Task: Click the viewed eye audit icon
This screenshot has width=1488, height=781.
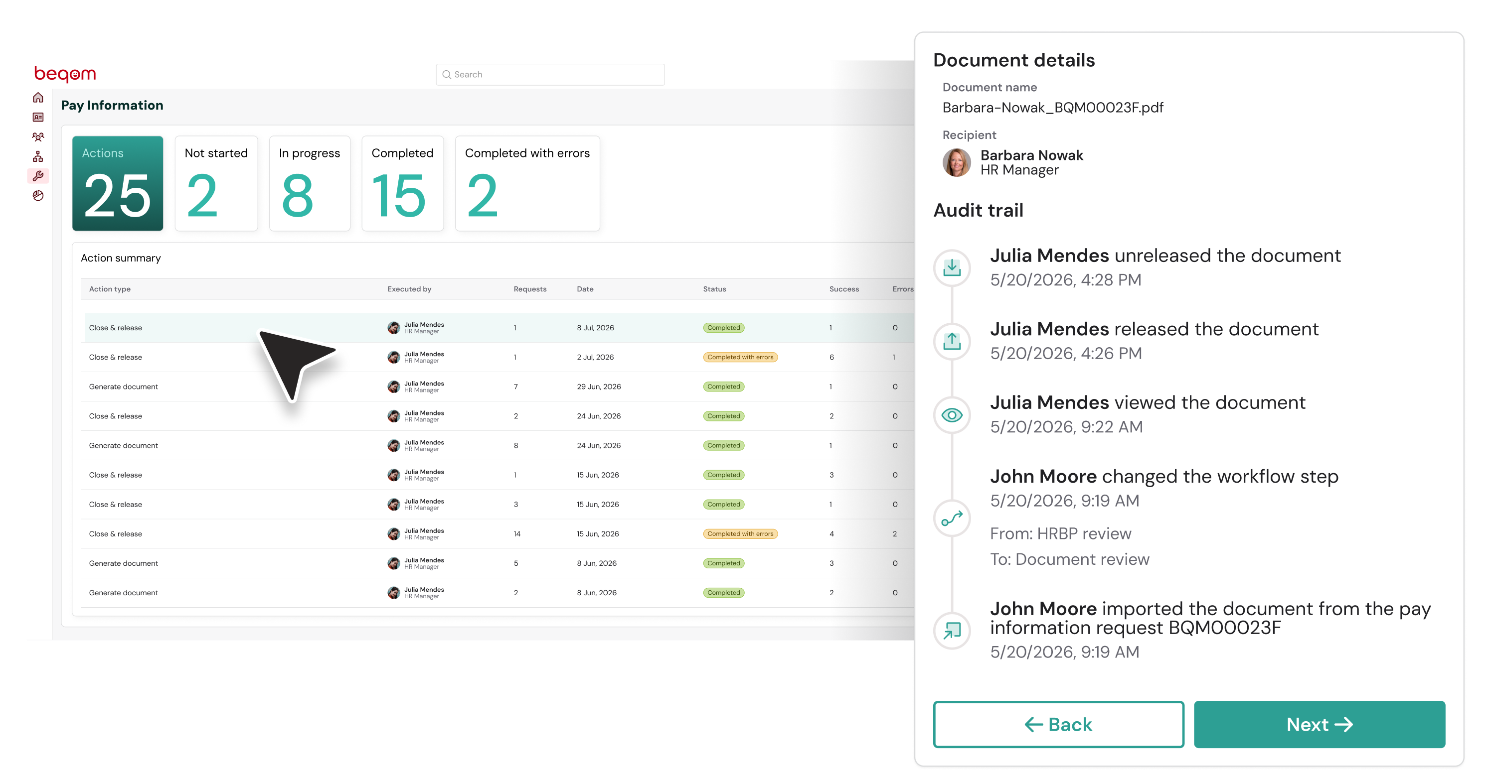Action: (951, 414)
